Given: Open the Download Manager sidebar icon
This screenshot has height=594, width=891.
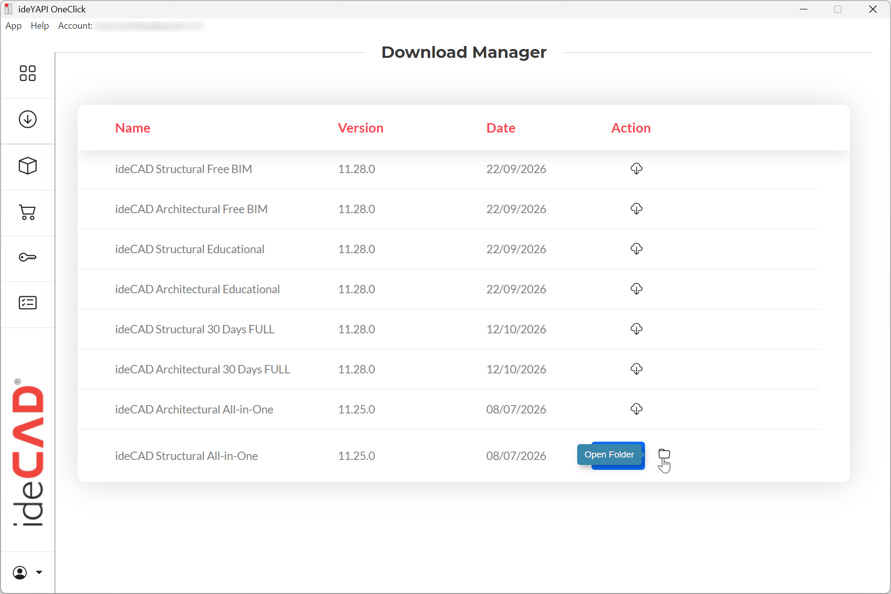Looking at the screenshot, I should click(28, 119).
